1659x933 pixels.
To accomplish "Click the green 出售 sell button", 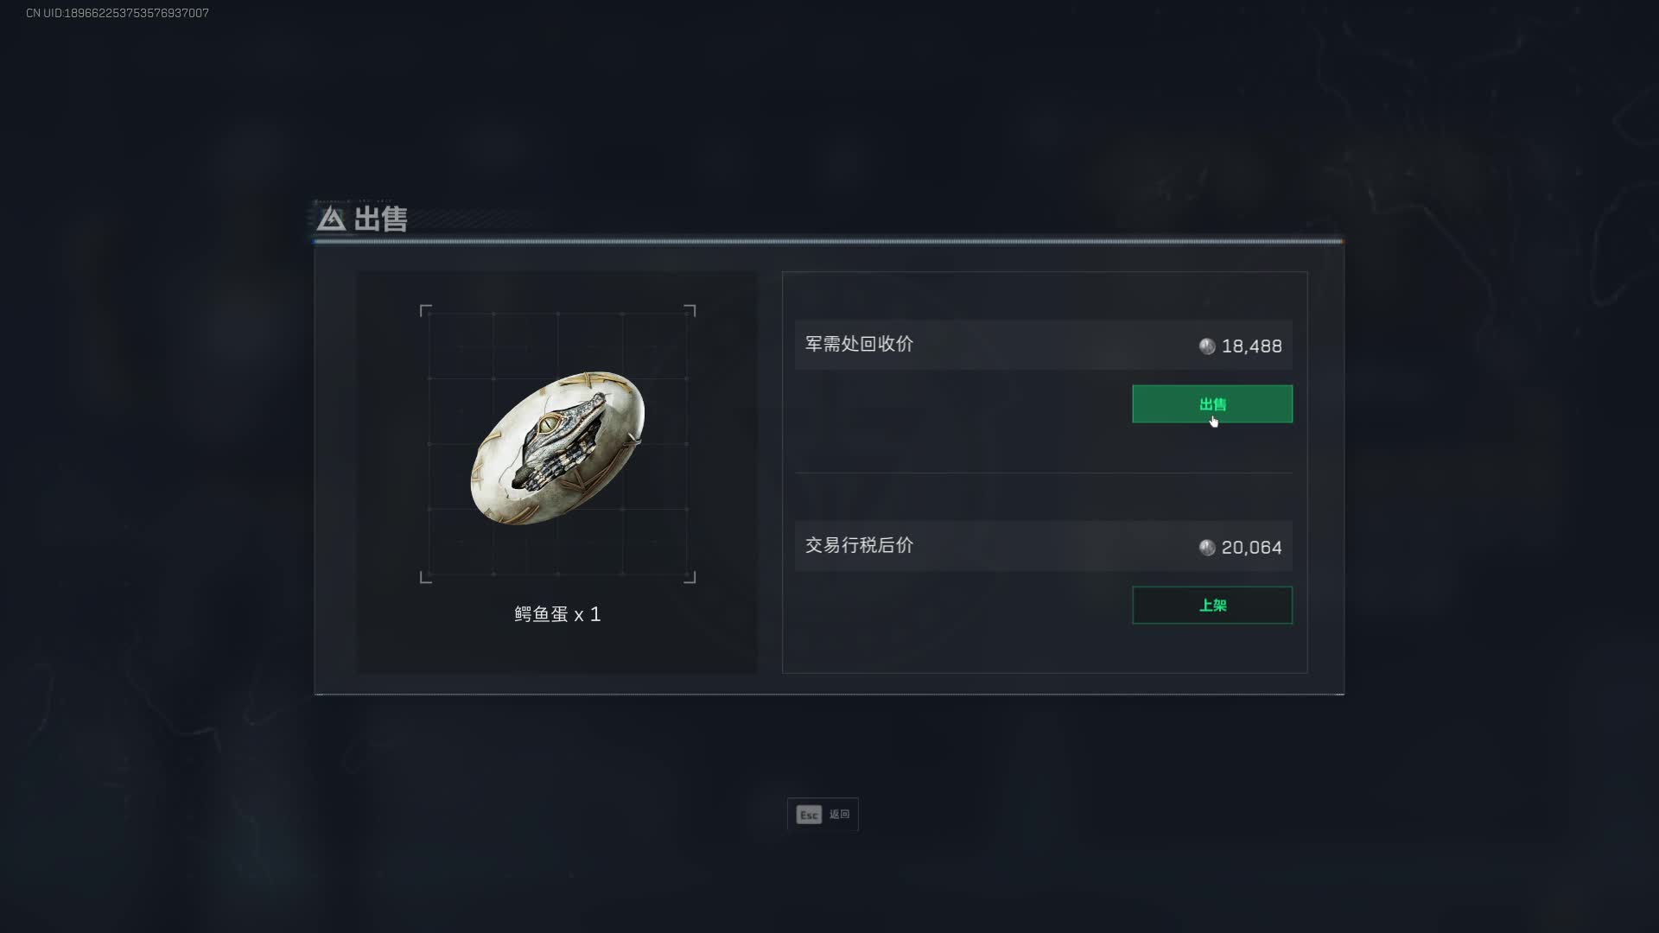I will [1212, 404].
